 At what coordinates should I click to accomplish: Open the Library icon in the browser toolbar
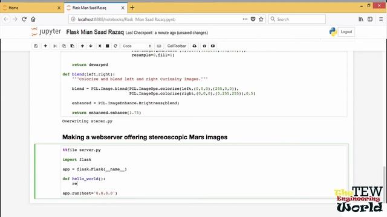(x=361, y=19)
